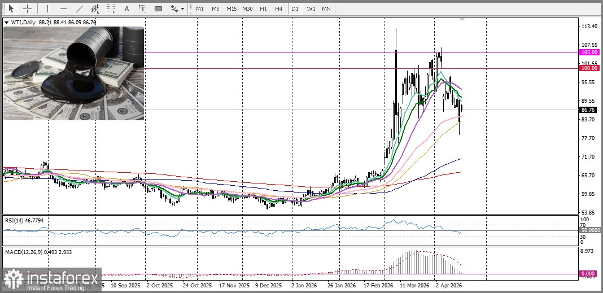
Task: Open the arrows objects dropdown
Action: pos(177,8)
